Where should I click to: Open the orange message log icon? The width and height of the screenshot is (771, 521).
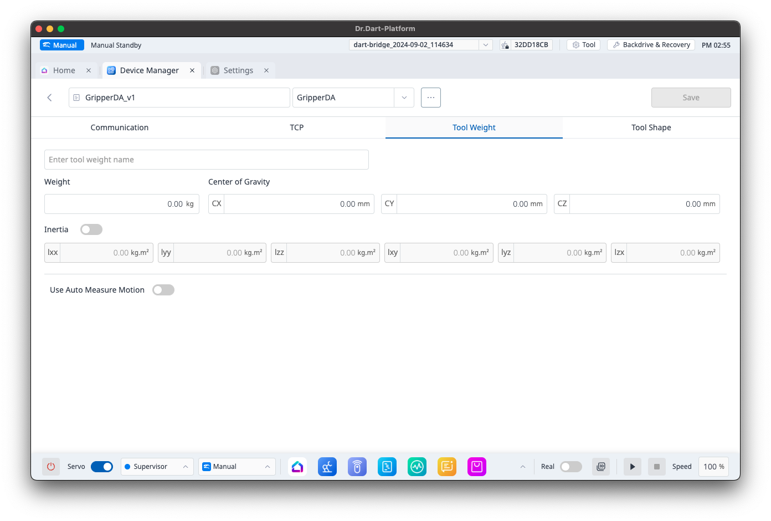[447, 467]
